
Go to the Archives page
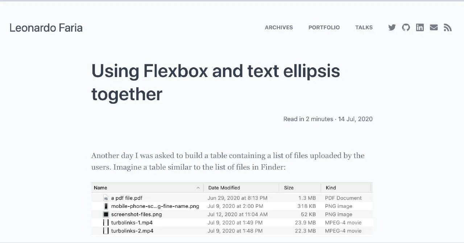(279, 27)
